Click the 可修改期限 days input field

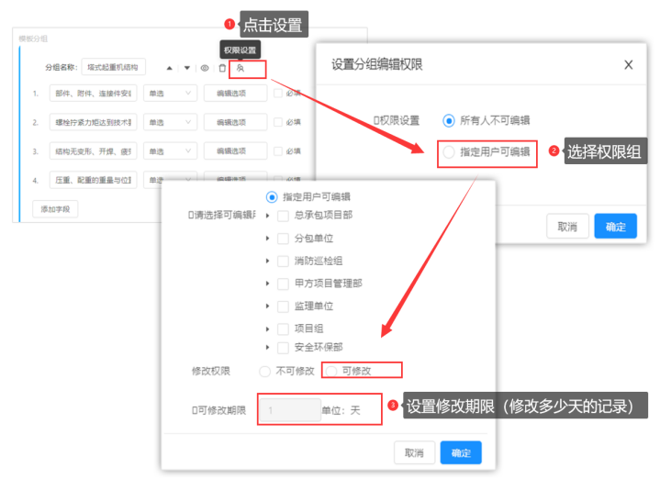click(288, 410)
